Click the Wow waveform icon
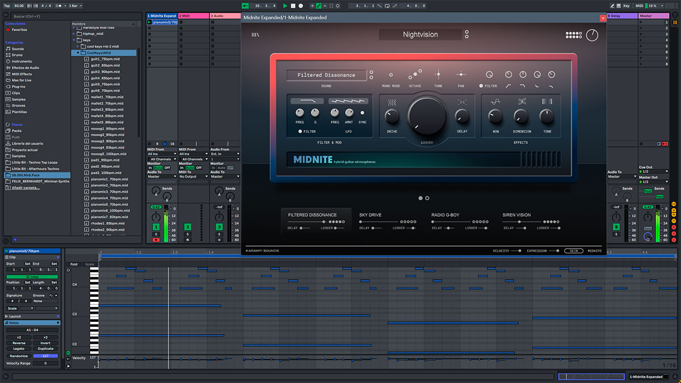Image resolution: width=681 pixels, height=383 pixels. point(495,102)
